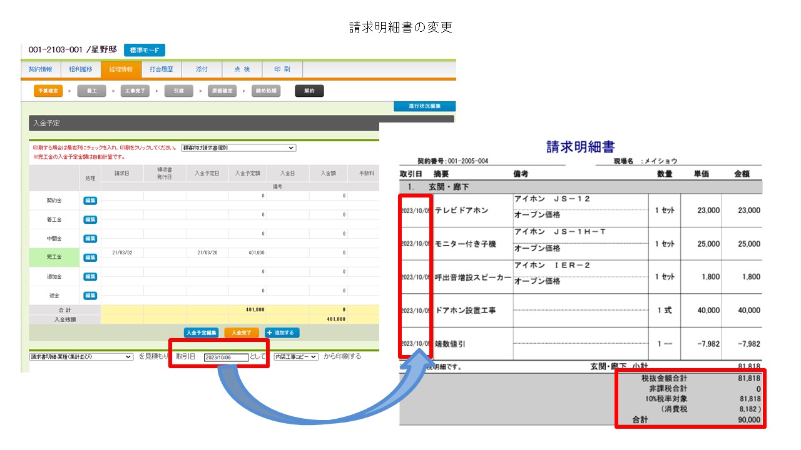Go to the 印刷 tab
The width and height of the screenshot is (801, 450).
pos(282,69)
